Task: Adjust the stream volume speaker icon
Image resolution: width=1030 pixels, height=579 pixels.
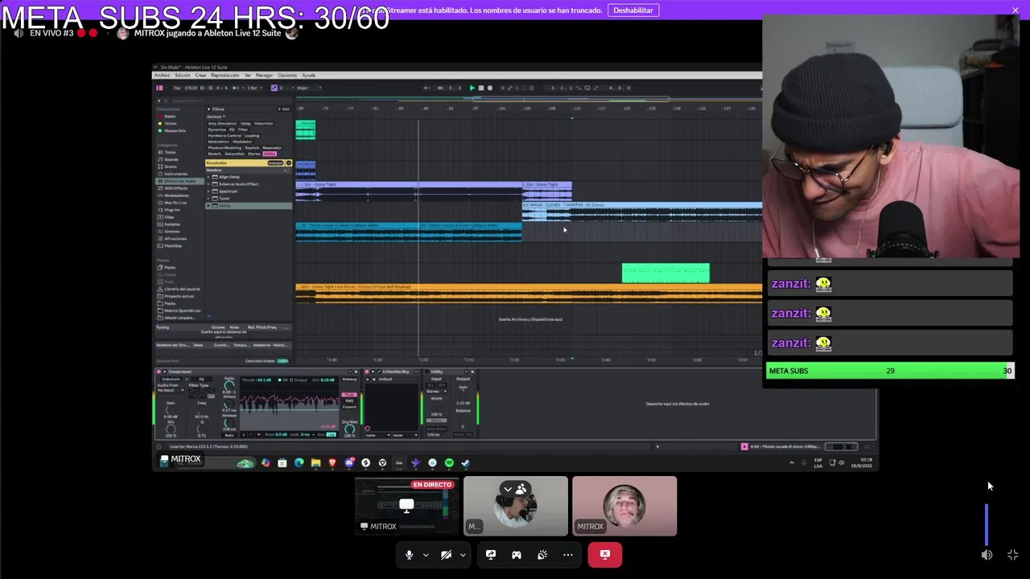Action: [x=987, y=555]
